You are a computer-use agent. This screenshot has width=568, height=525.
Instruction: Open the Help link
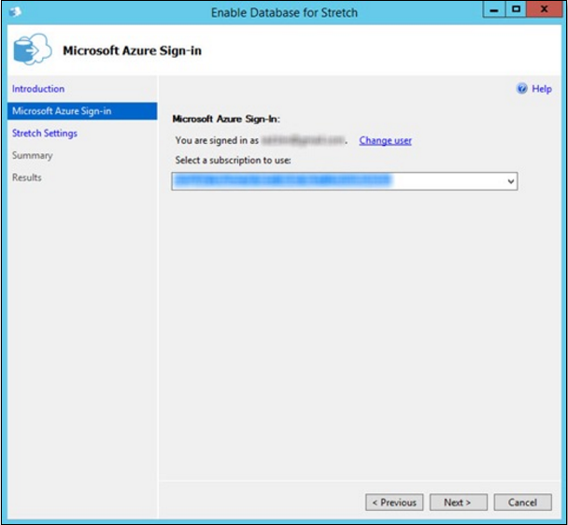(x=542, y=89)
